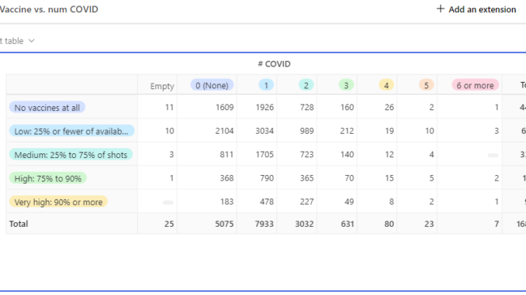526x295 pixels.
Task: Click Empty total value 25 in Total row
Action: 169,224
